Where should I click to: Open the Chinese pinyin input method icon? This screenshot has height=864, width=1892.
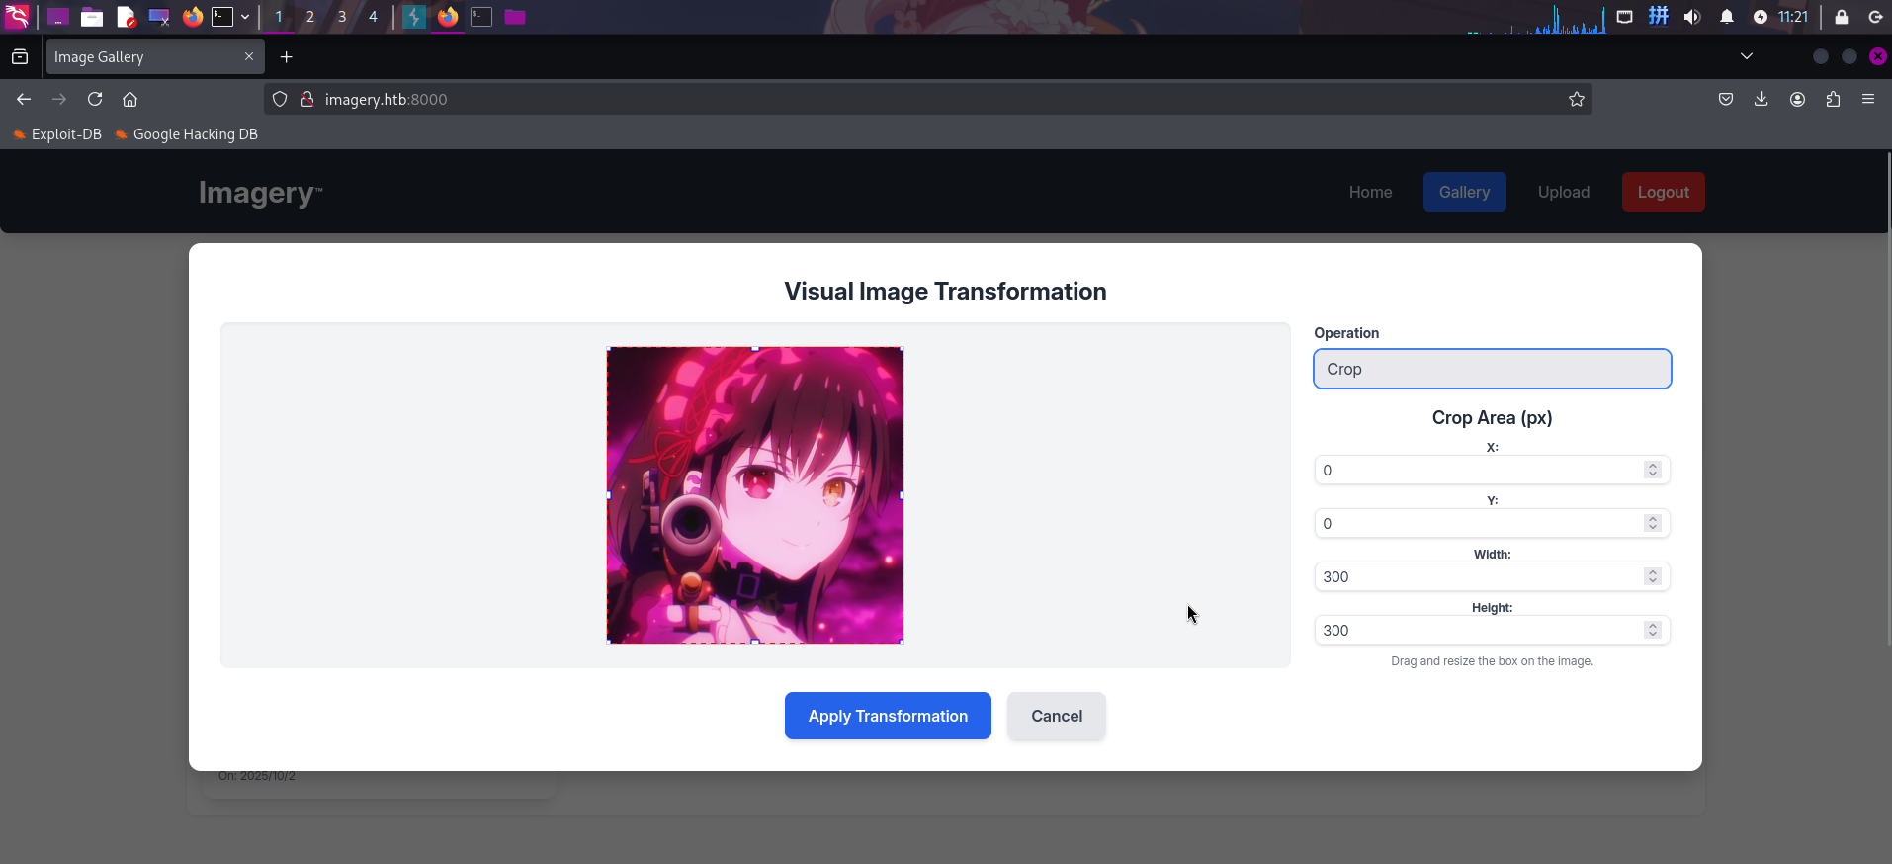point(1659,17)
